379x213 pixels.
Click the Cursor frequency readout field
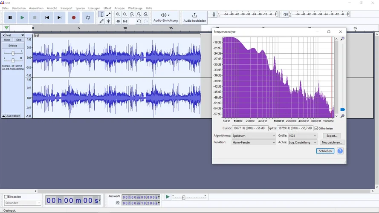[250, 128]
